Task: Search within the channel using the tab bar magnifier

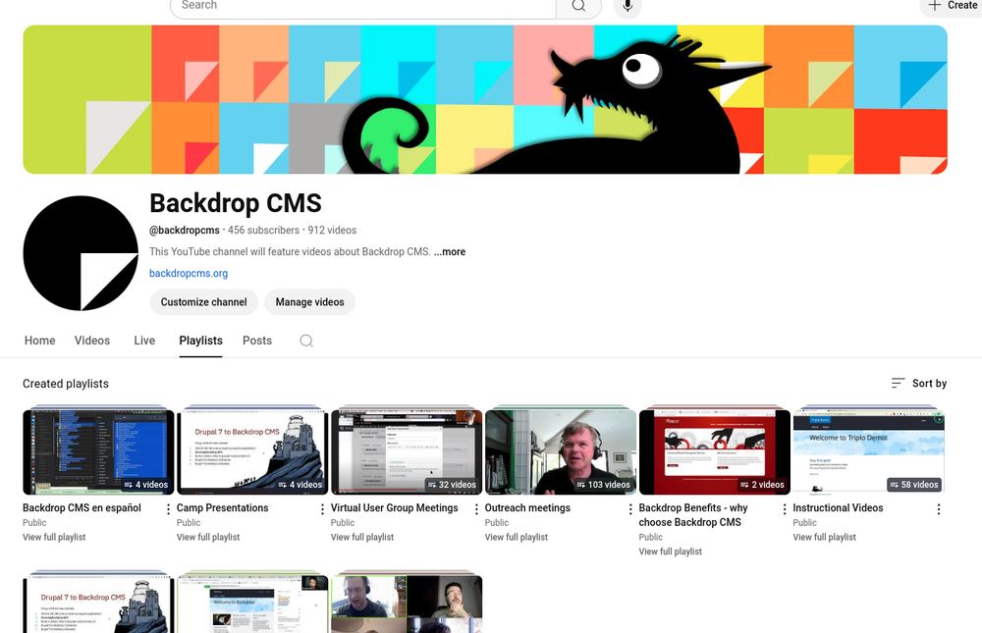Action: 306,341
